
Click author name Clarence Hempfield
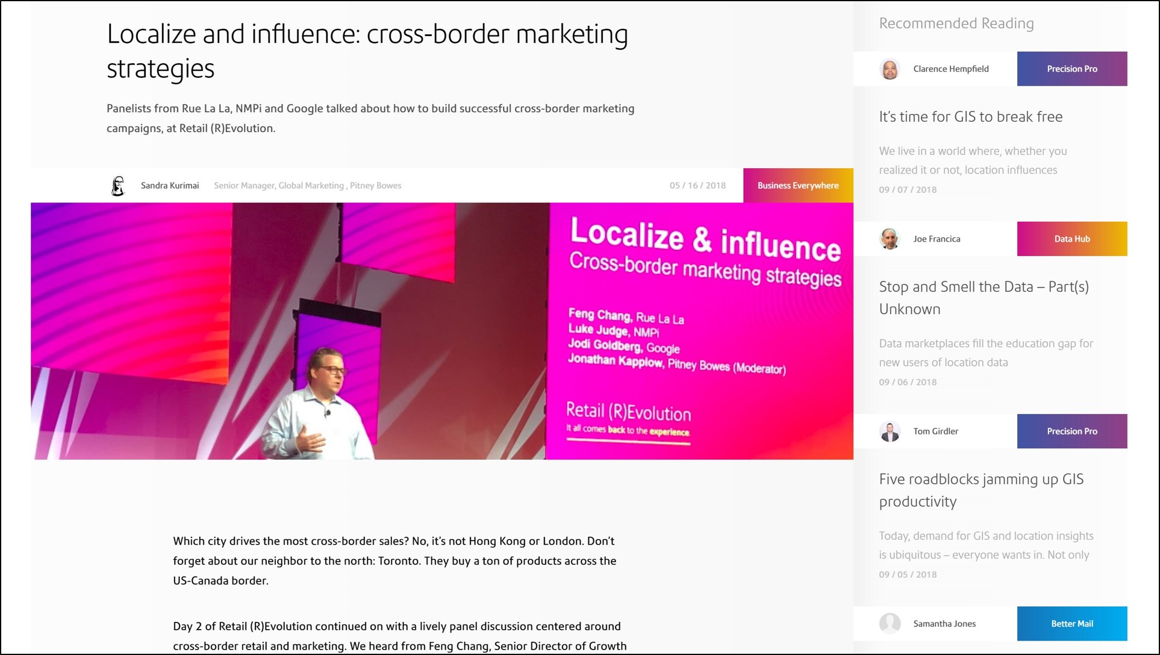(951, 69)
